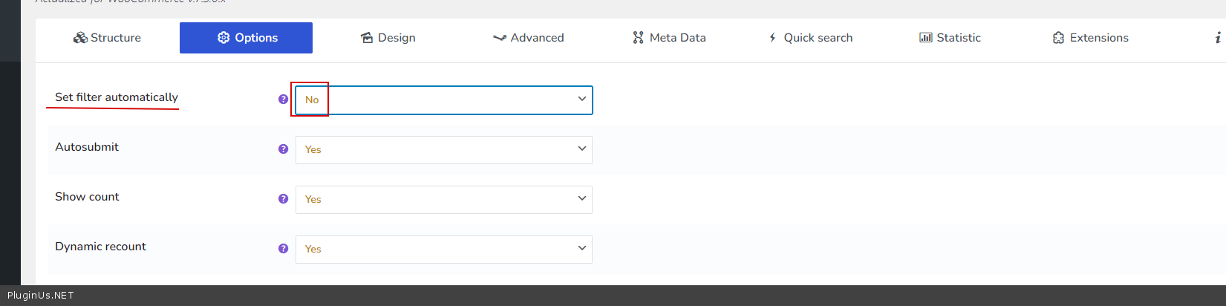Click the Set filter automatically label
1226x306 pixels.
(x=117, y=97)
